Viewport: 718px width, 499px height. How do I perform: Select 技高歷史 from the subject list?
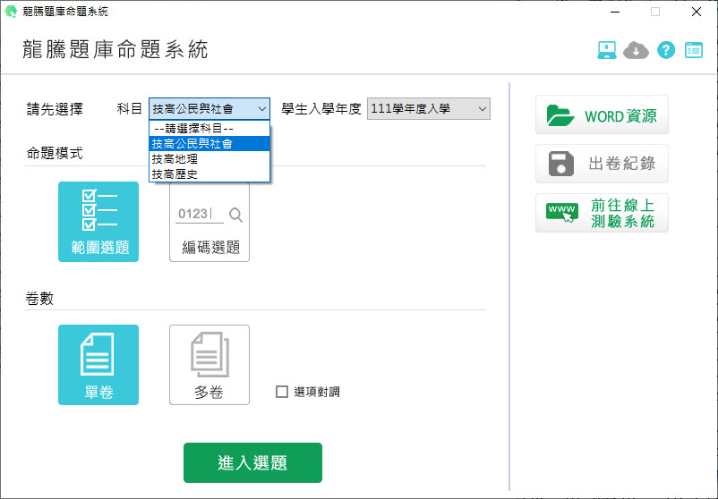click(175, 174)
